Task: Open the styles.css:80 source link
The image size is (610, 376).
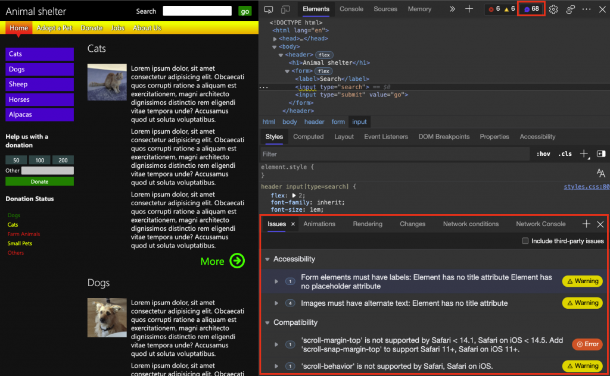Action: coord(587,187)
